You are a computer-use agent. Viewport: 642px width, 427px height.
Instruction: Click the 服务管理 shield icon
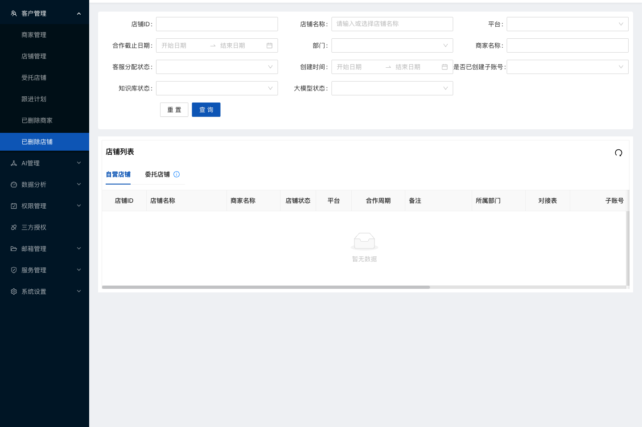[x=14, y=270]
